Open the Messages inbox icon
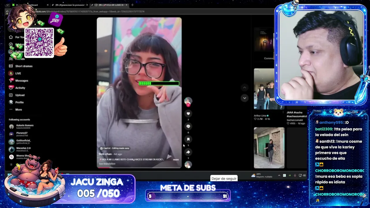370x208 pixels. (x=11, y=81)
